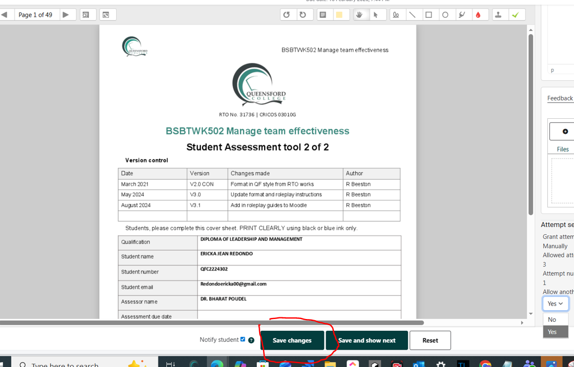This screenshot has height=367, width=574.
Task: Select the rectangle drawing tool
Action: click(429, 15)
